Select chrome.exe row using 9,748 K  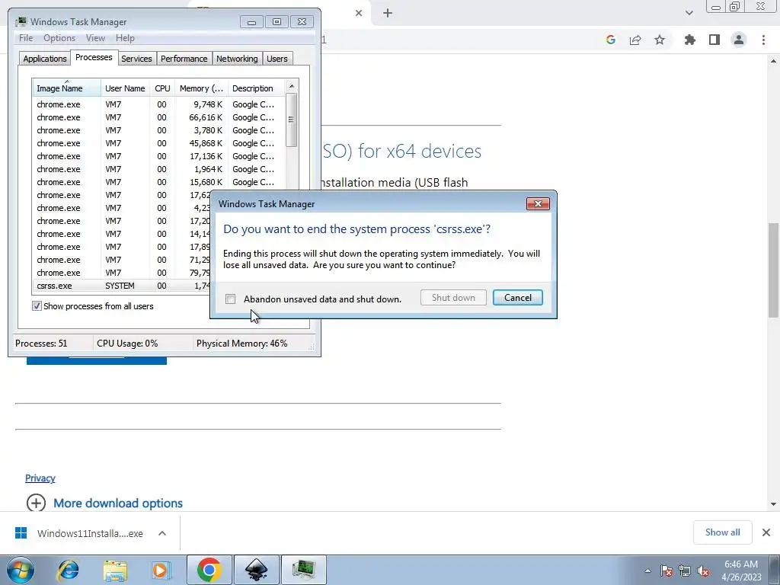tap(158, 104)
